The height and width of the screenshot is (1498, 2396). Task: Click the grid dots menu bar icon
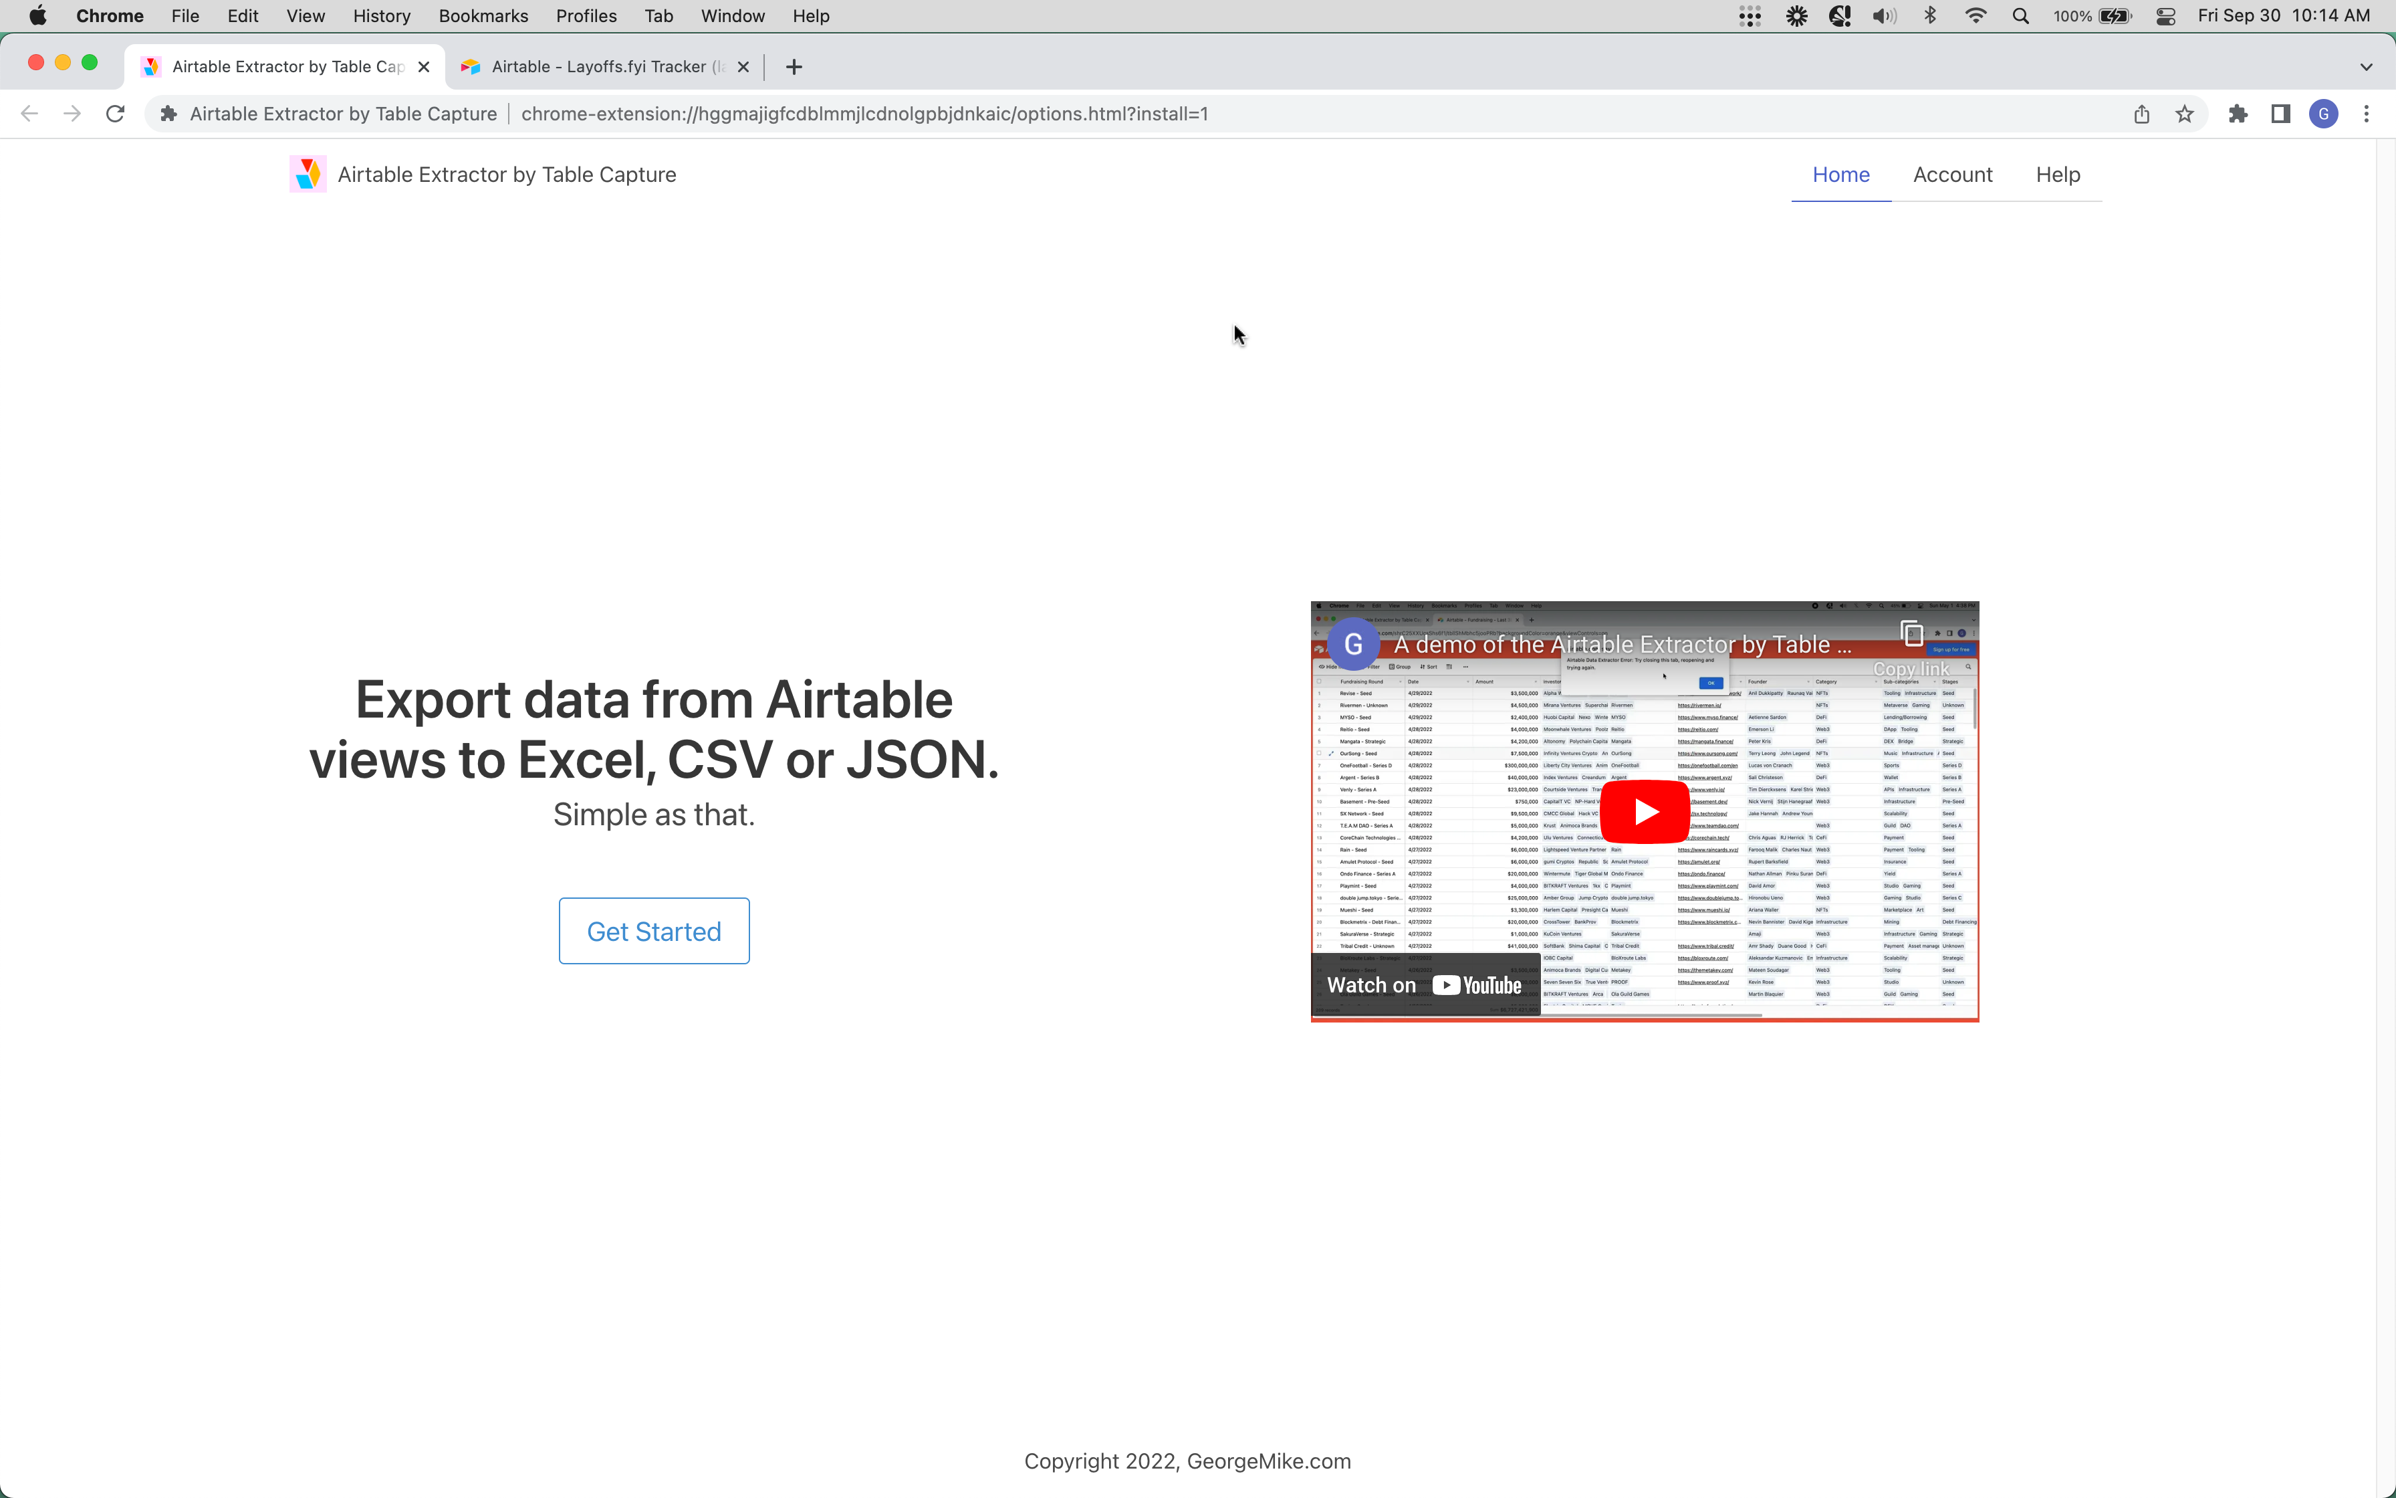pos(1750,16)
